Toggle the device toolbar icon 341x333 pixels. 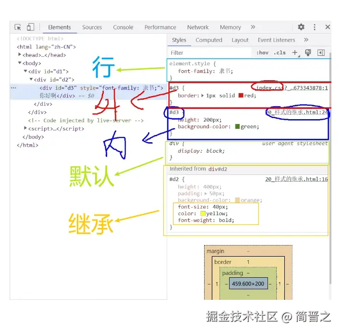(30, 27)
